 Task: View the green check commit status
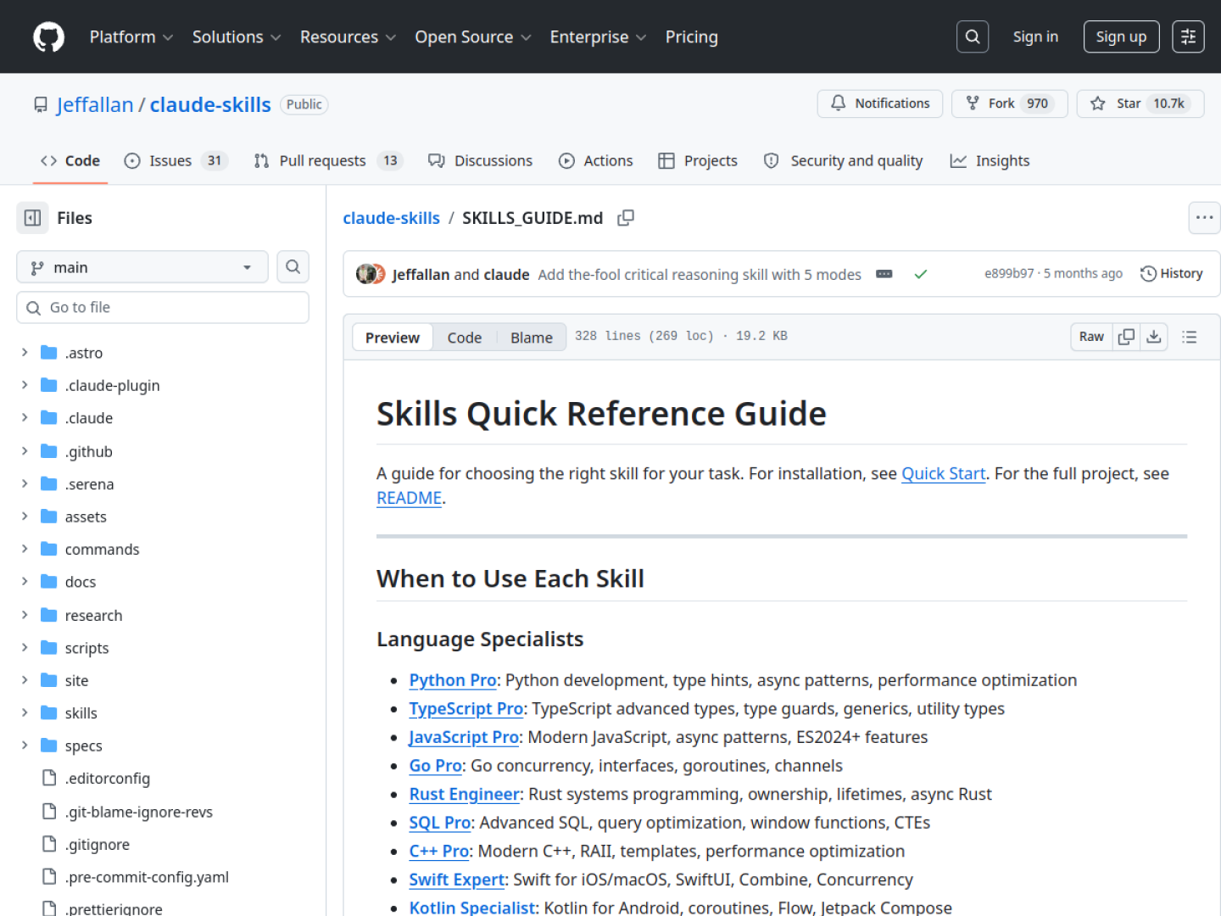point(921,274)
